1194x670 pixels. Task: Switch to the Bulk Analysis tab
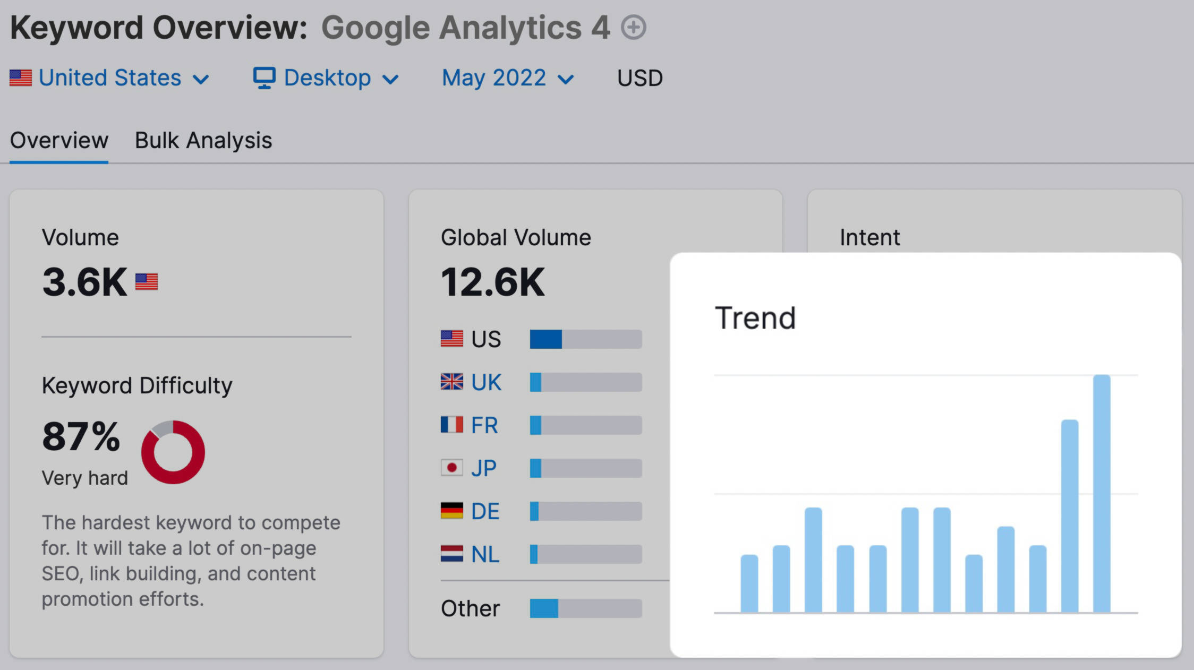[x=203, y=140]
